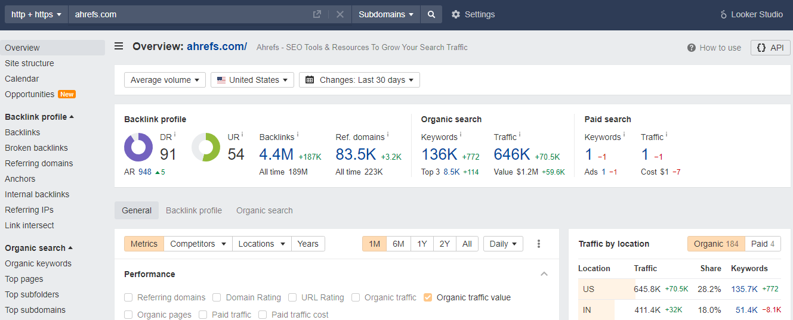
Task: Open the US 135.7K keywords value
Action: 744,289
